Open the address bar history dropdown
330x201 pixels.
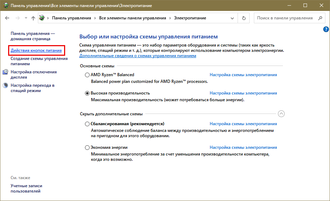pos(232,18)
